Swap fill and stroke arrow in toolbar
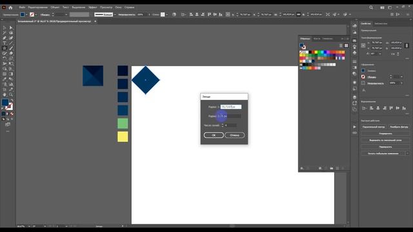 [12, 101]
